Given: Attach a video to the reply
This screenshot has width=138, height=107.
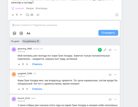Looking at the screenshot, I should (21, 33).
